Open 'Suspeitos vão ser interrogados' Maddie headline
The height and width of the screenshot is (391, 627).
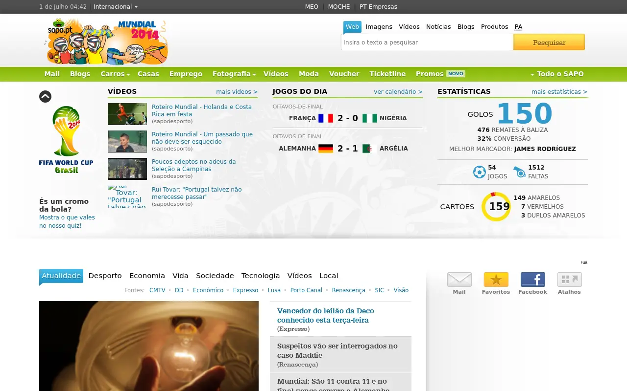click(338, 350)
